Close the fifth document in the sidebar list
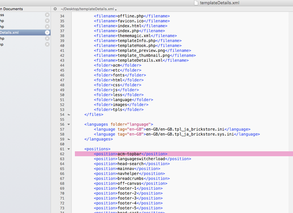Screen dimensions: 293x213 47,38
